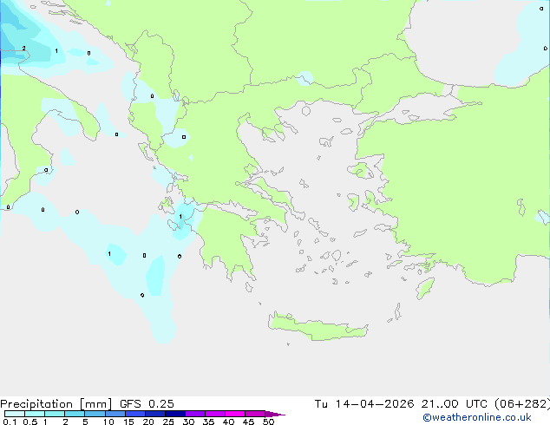Click the island of Rhodes on the map
The image size is (550, 425).
[425, 288]
